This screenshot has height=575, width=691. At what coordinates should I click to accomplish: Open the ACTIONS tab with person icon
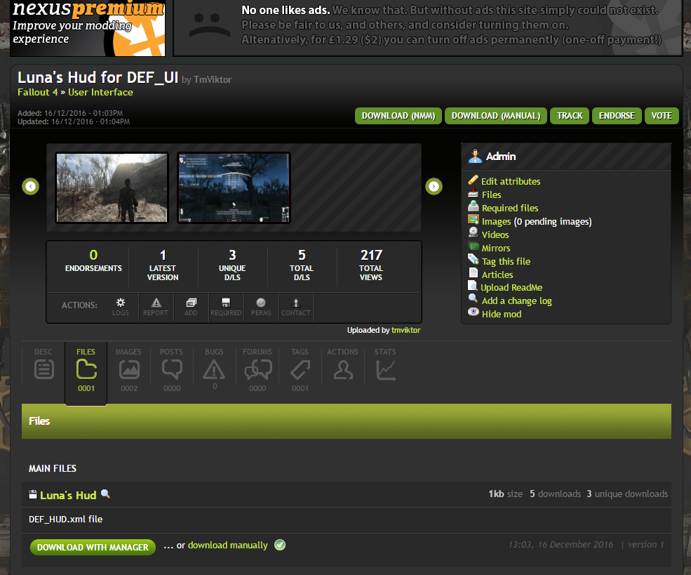(343, 369)
